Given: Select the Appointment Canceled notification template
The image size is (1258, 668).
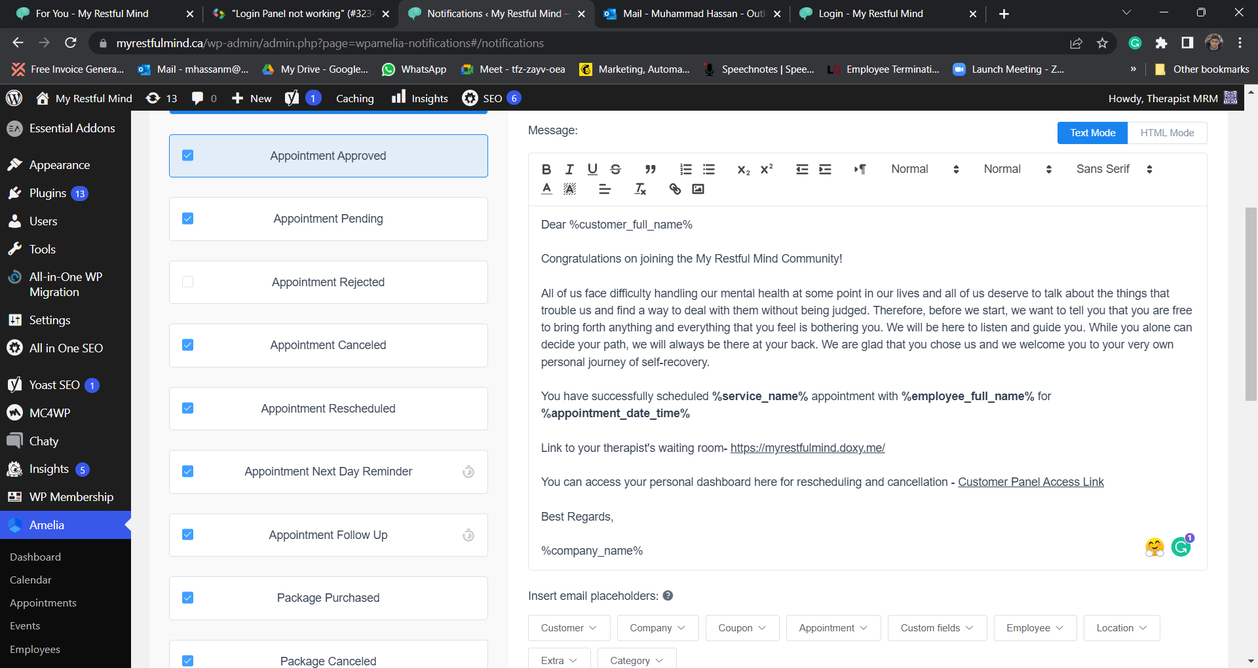Looking at the screenshot, I should (x=328, y=345).
